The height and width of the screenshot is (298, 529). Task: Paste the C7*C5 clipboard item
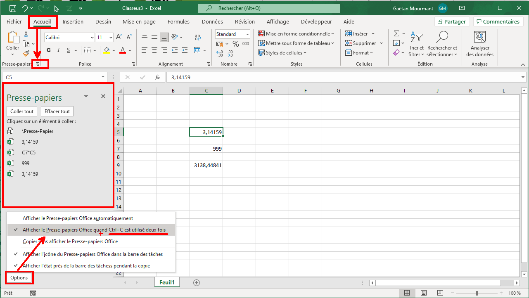click(58, 152)
